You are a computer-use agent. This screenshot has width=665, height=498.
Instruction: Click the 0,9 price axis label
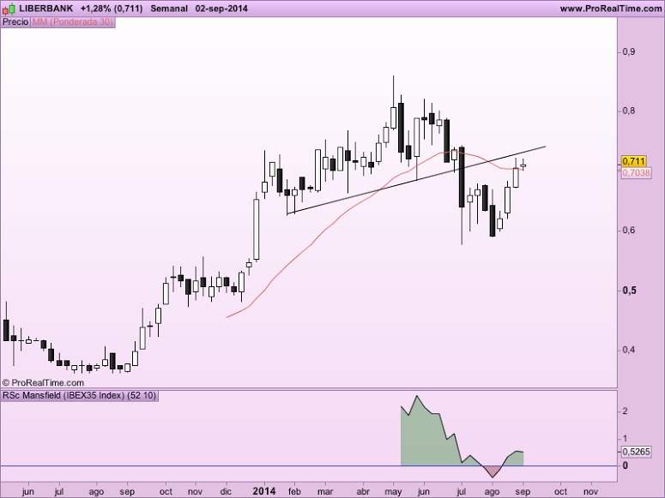click(628, 51)
